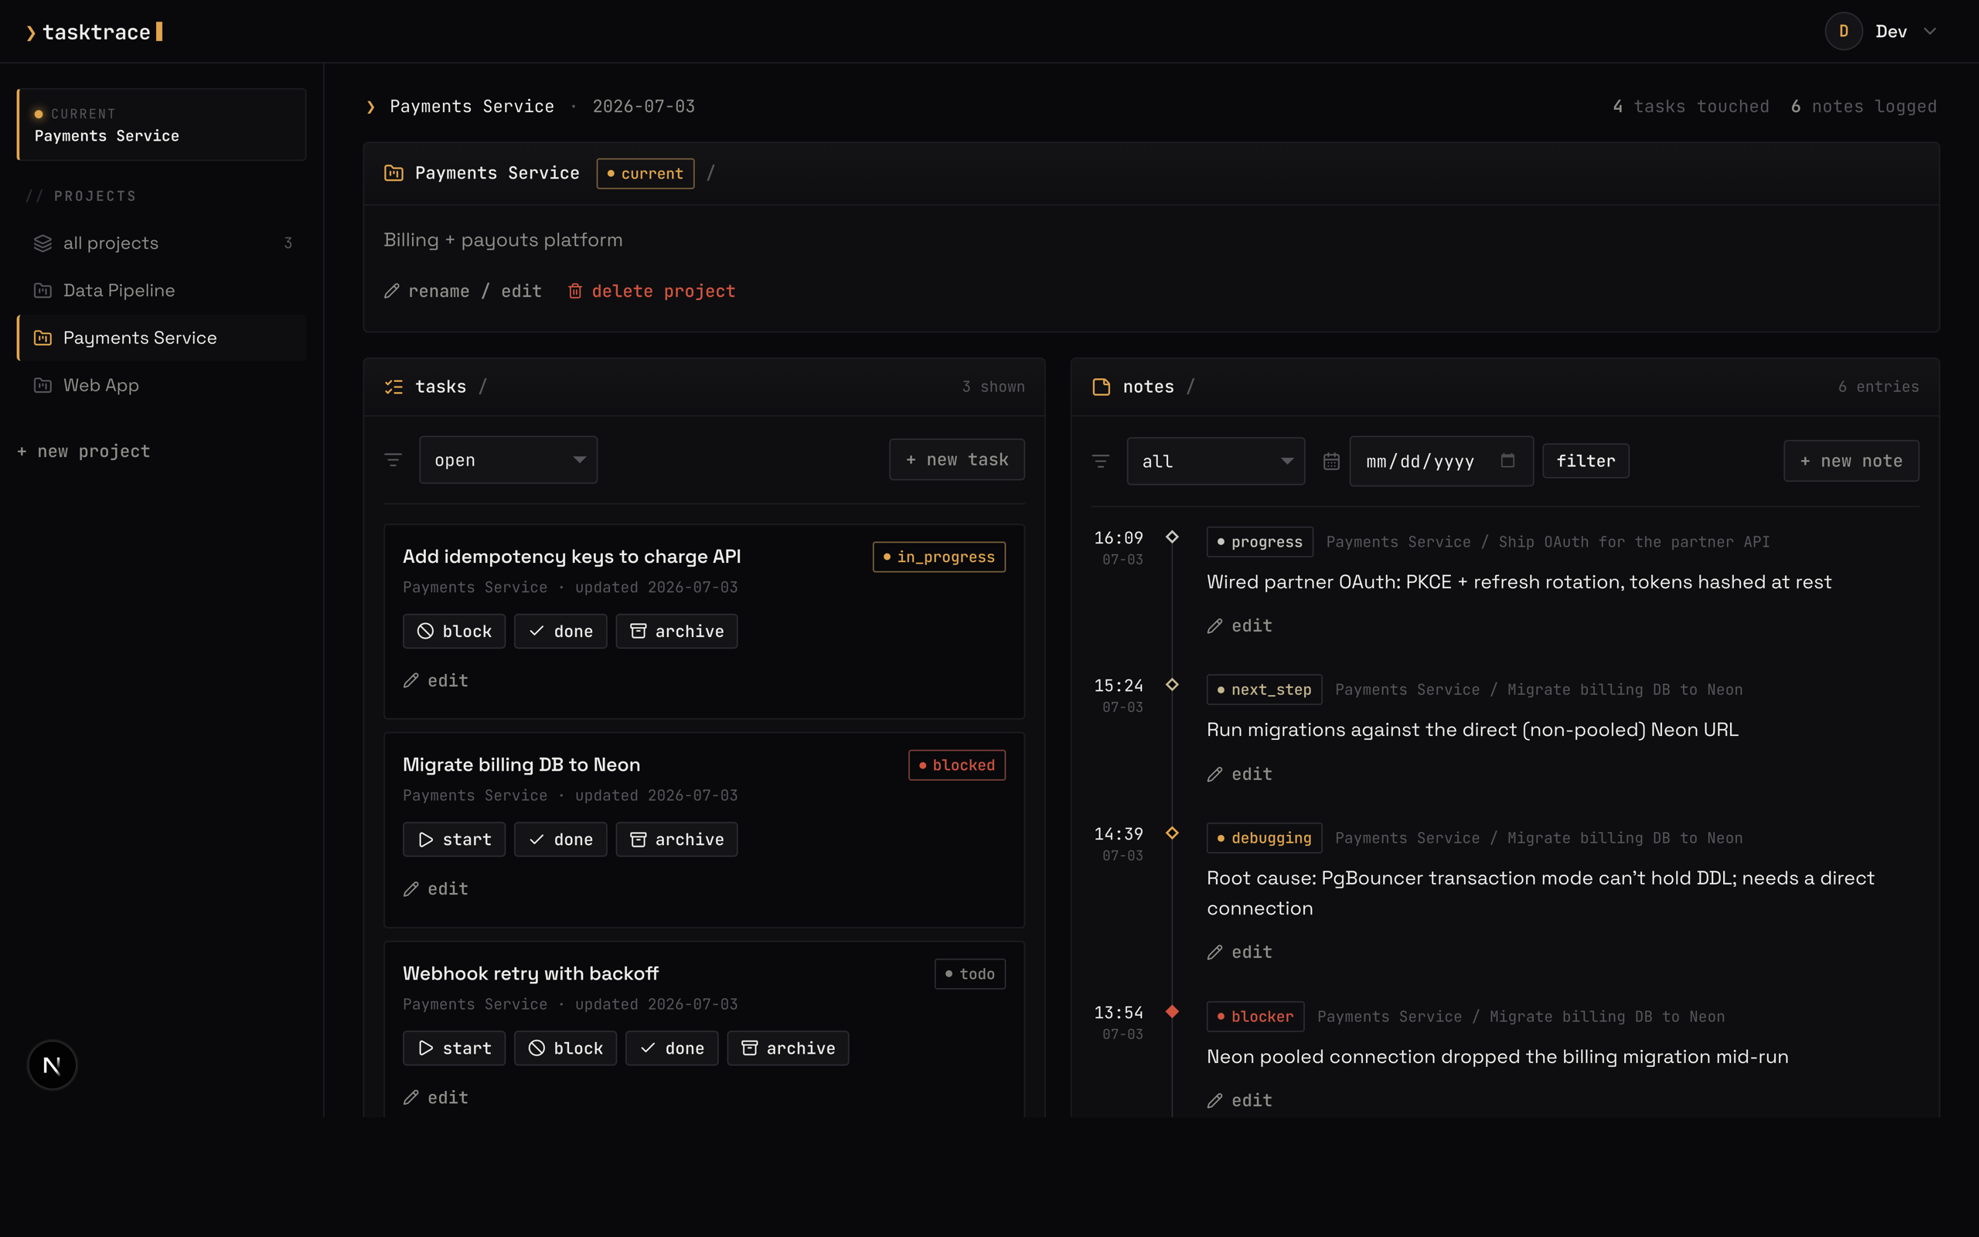Edit the Webhook retry task
The height and width of the screenshot is (1237, 1979).
pos(436,1098)
